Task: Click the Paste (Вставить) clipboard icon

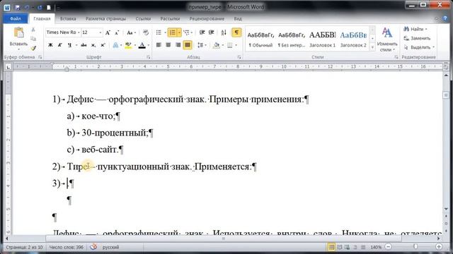Action: coord(18,33)
